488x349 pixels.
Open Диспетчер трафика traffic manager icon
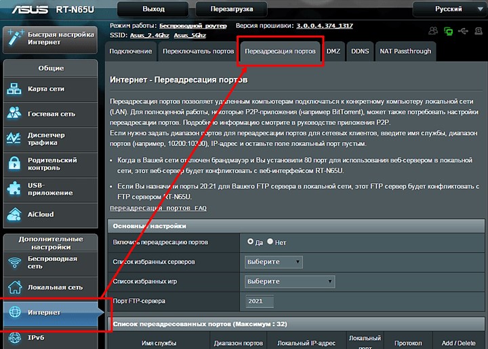click(14, 139)
